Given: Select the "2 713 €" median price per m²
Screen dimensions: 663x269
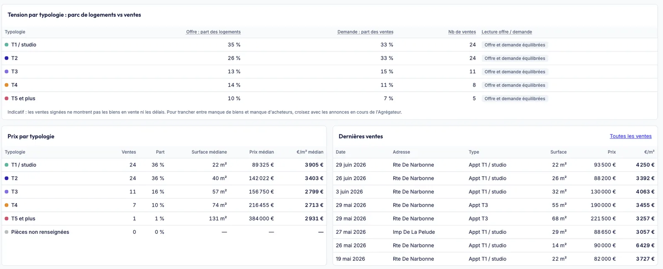Looking at the screenshot, I should point(314,205).
